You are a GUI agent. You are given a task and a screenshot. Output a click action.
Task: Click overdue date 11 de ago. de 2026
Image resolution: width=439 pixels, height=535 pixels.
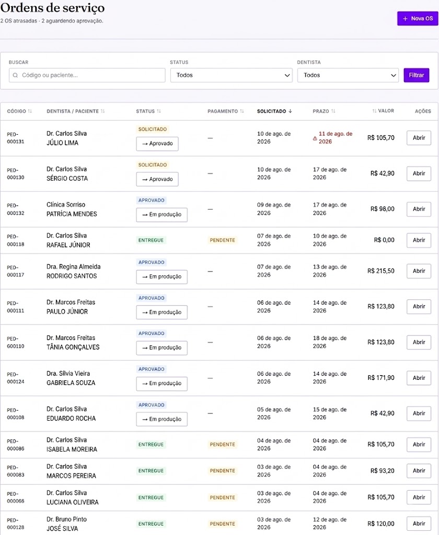(x=335, y=138)
